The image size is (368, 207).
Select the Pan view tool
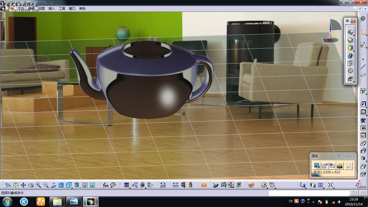pos(23,185)
